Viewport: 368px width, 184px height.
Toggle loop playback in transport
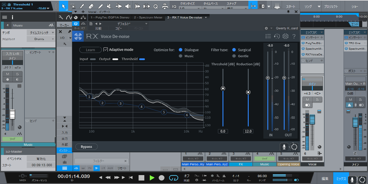[173, 178]
